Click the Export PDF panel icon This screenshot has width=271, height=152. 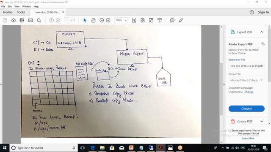[x=232, y=32]
